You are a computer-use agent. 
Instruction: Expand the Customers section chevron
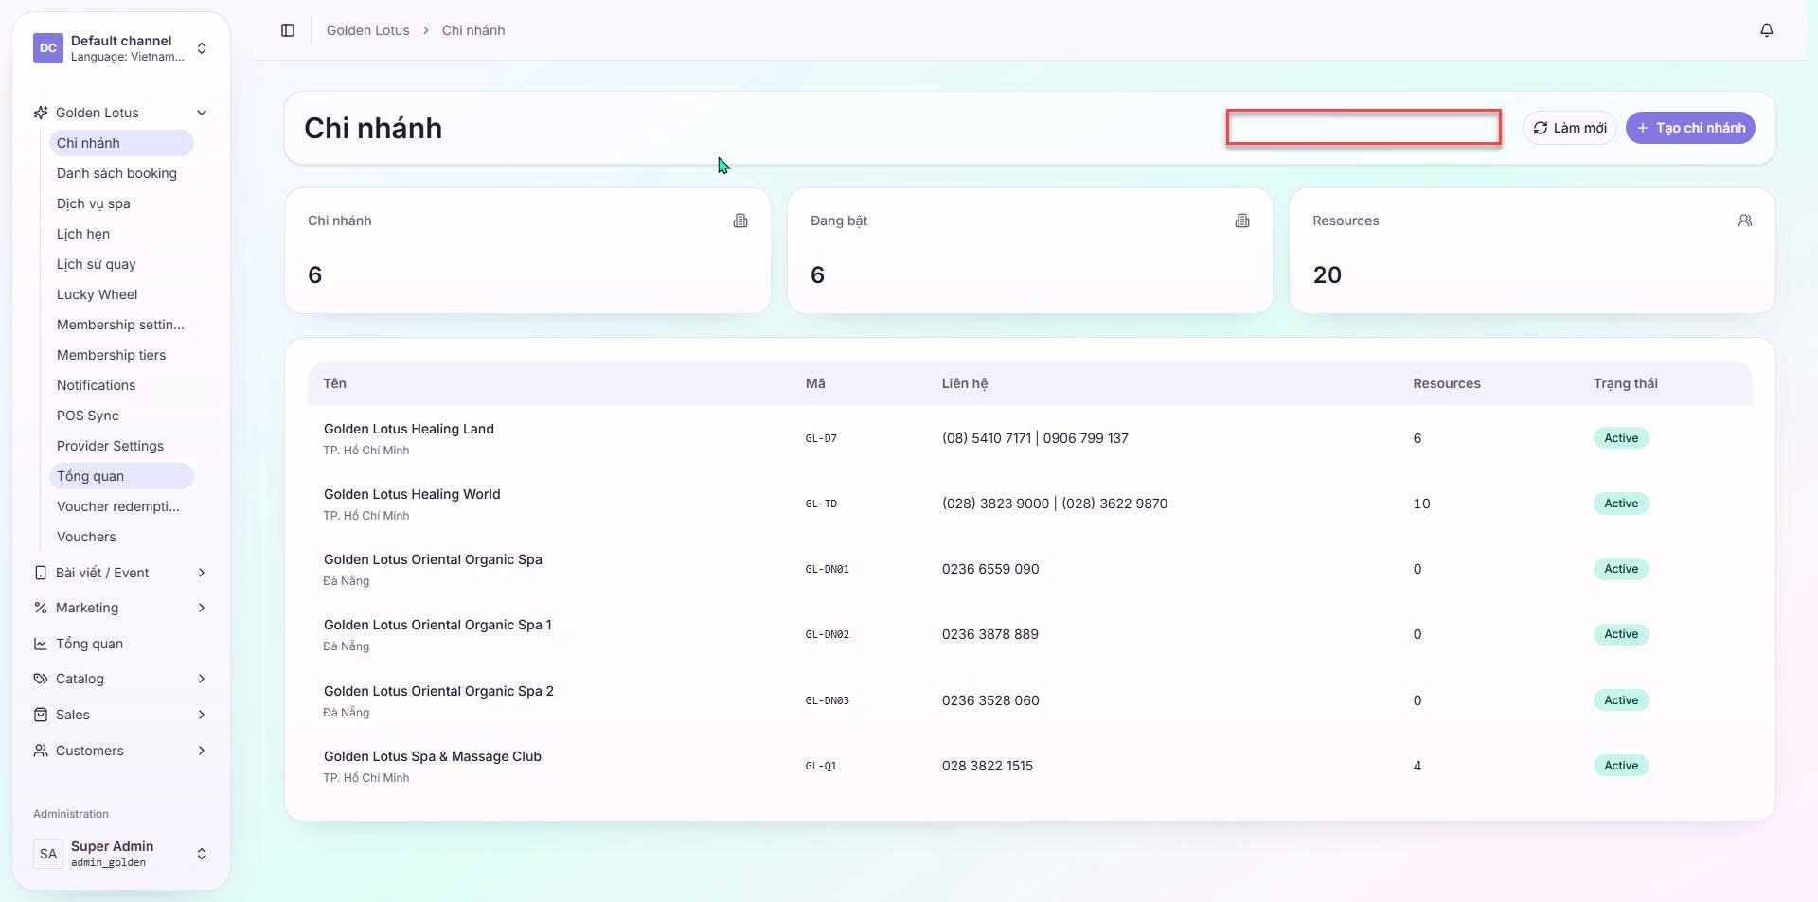(202, 751)
